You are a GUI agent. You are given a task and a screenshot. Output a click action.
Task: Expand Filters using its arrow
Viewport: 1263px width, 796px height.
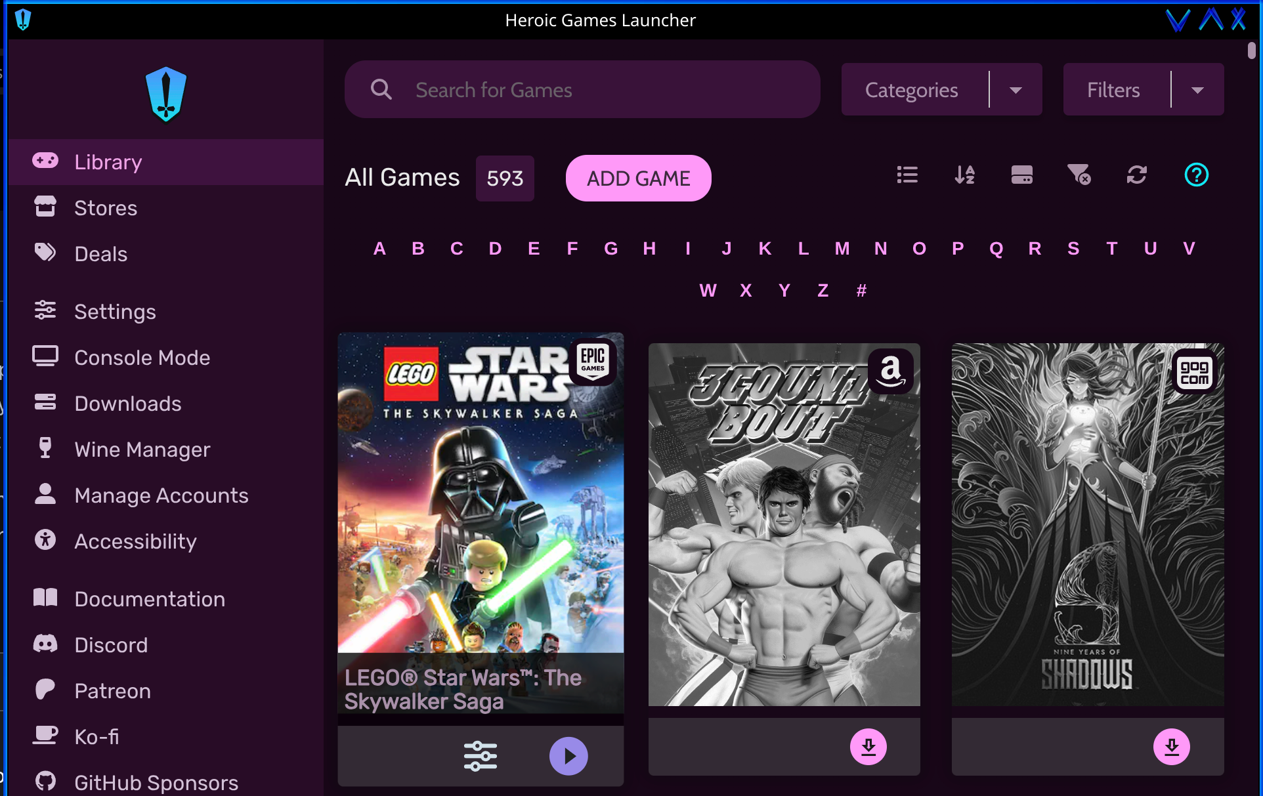click(x=1198, y=90)
